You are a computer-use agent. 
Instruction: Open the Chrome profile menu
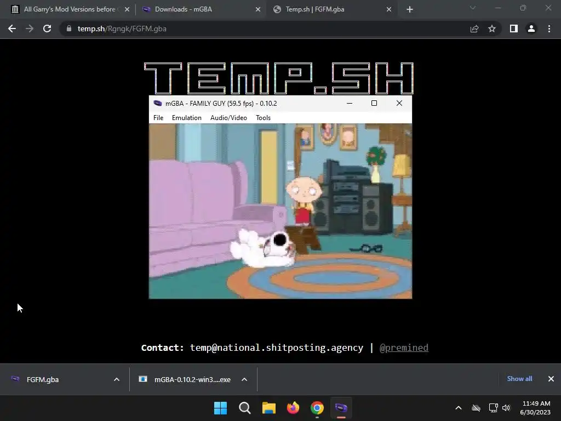point(531,29)
